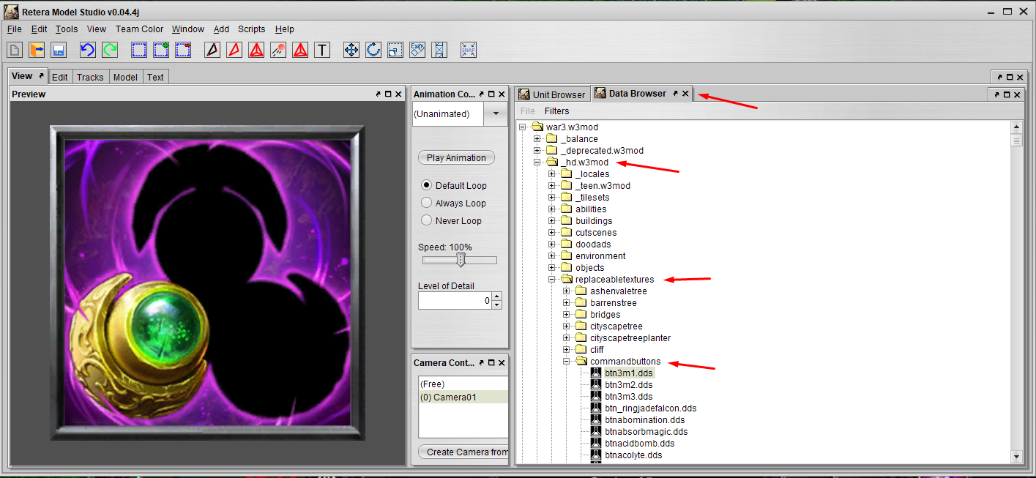
Task: Decrease Level of Detail with down arrow
Action: 497,305
